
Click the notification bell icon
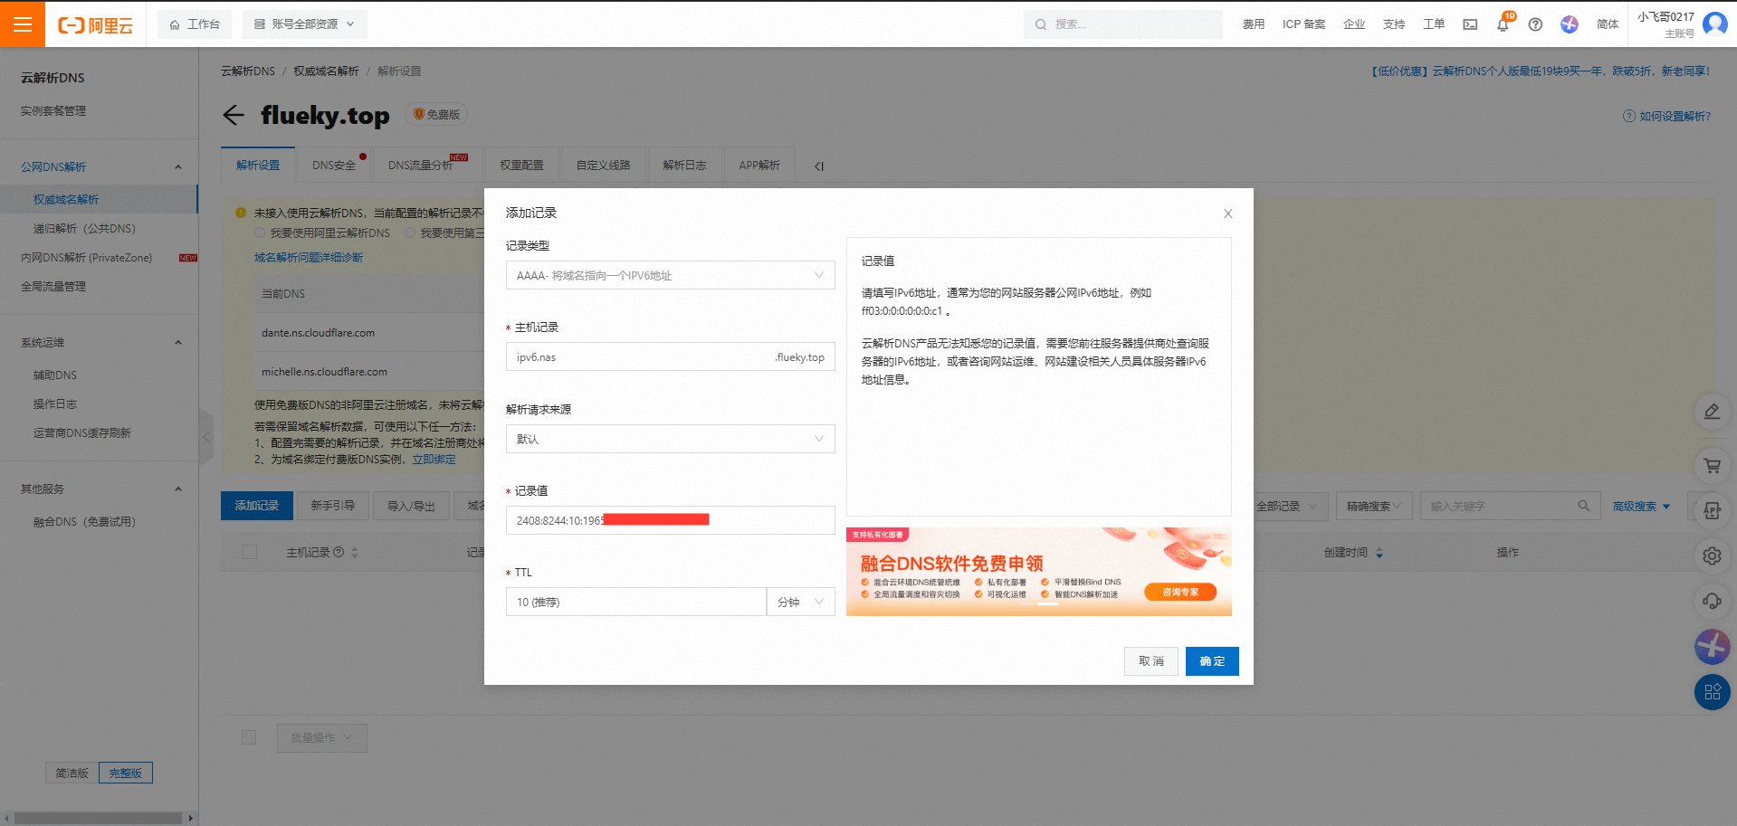coord(1503,24)
